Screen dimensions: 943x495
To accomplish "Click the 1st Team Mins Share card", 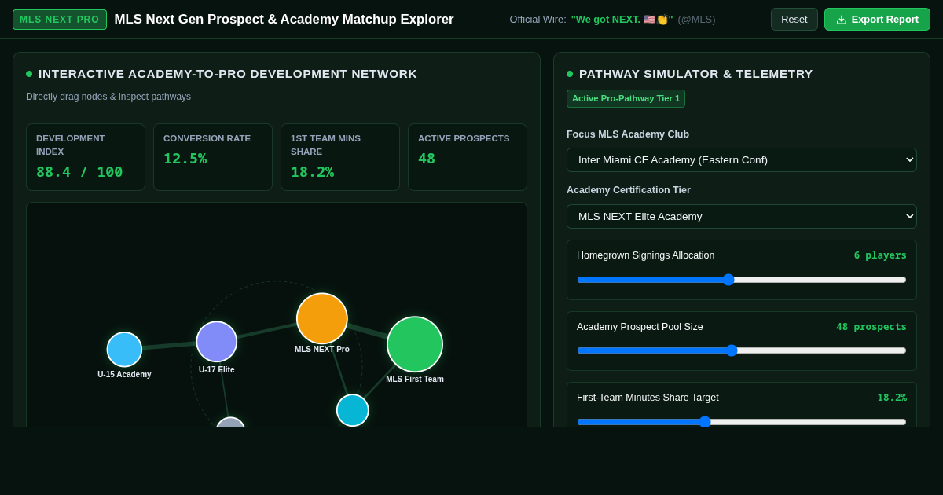I will (340, 157).
